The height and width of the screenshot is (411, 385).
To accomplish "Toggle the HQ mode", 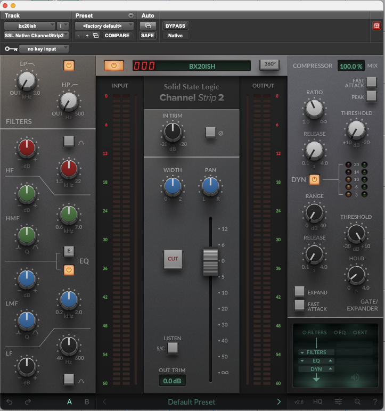I will [x=317, y=401].
